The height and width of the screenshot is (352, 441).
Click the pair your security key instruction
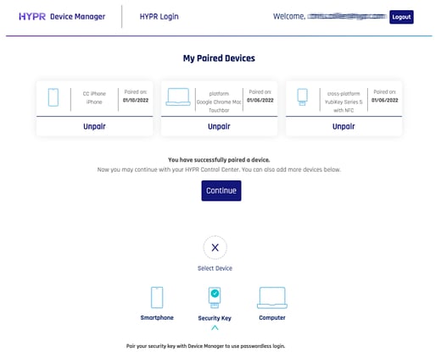pyautogui.click(x=205, y=346)
